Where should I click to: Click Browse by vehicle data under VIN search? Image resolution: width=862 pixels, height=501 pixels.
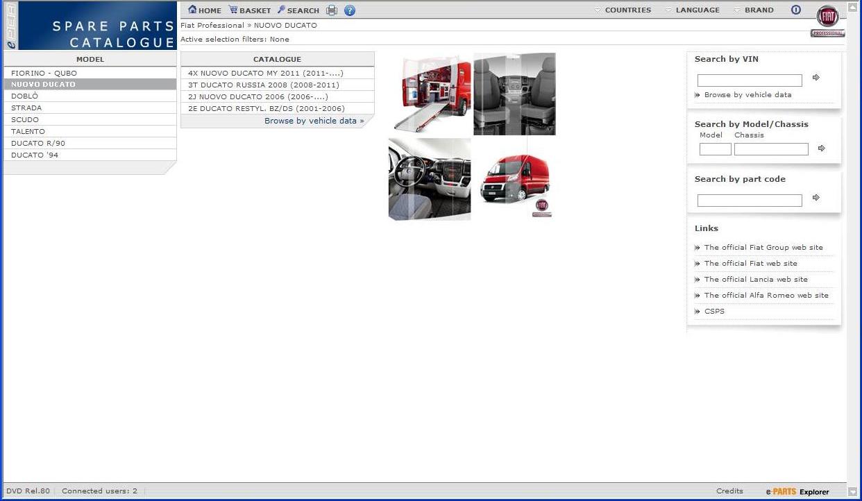click(747, 95)
